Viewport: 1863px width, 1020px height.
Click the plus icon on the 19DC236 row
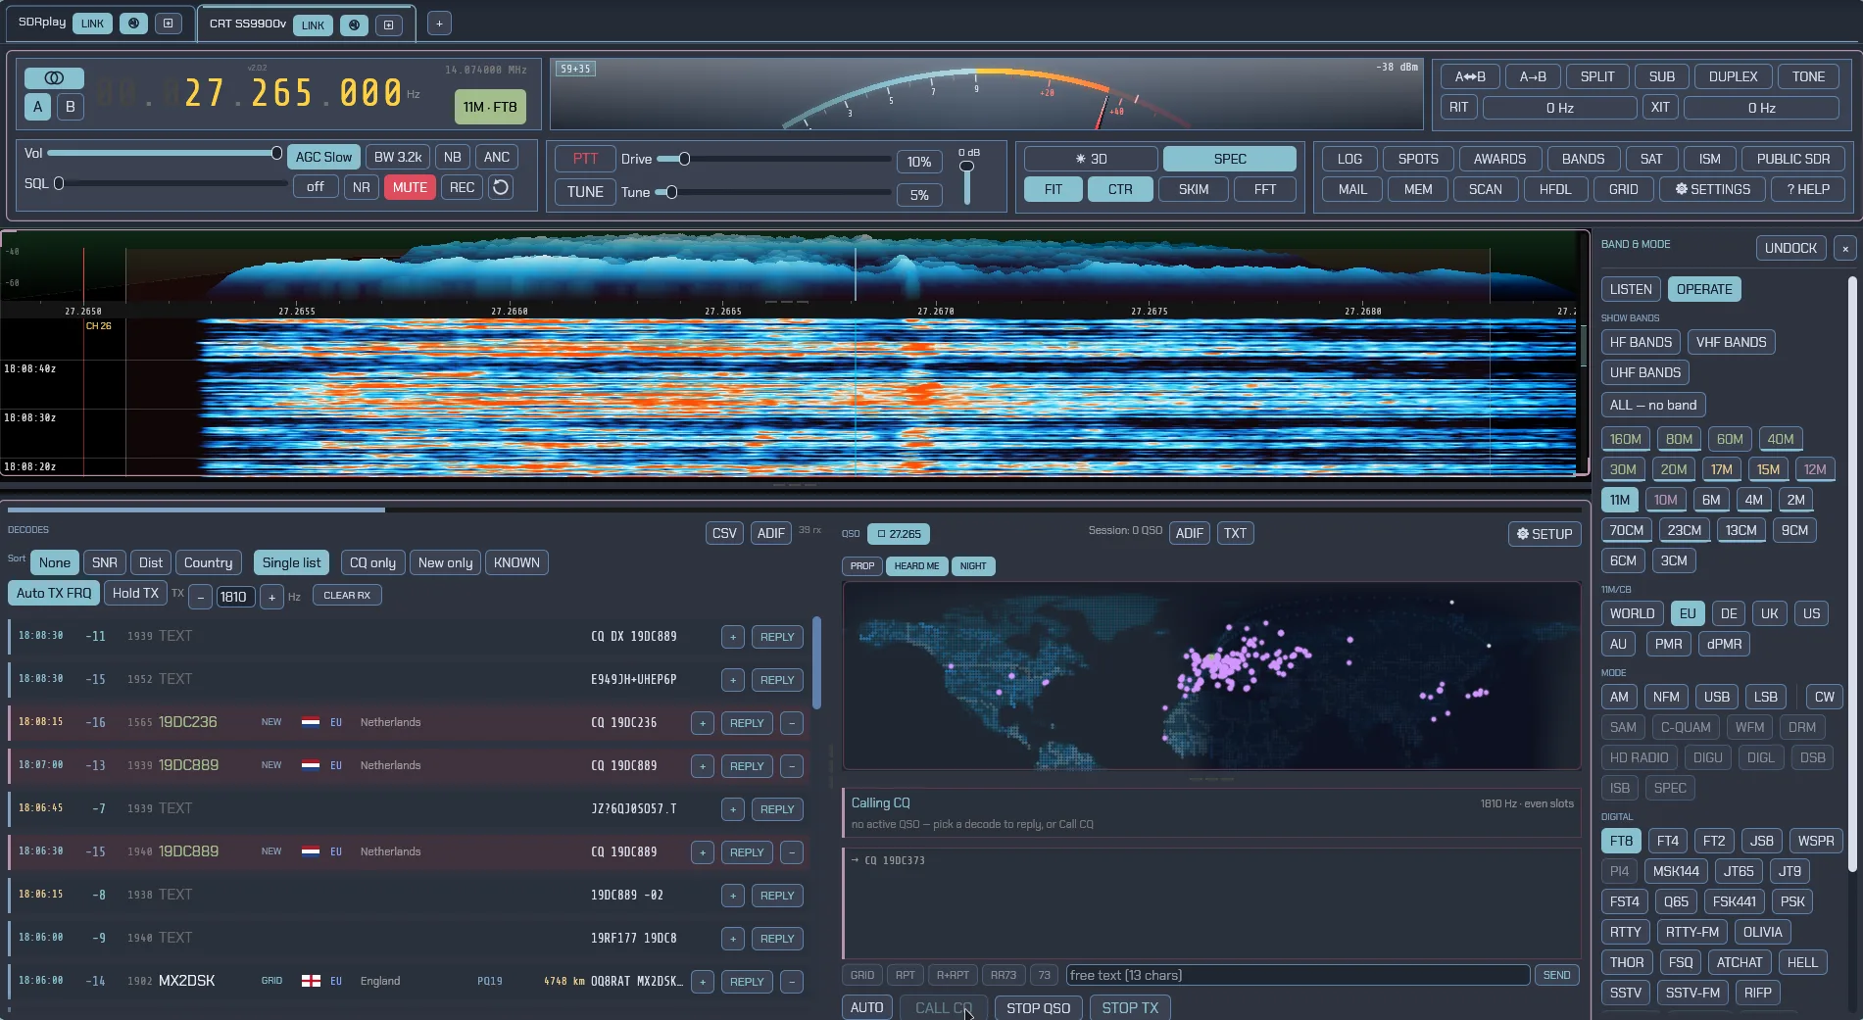(703, 723)
